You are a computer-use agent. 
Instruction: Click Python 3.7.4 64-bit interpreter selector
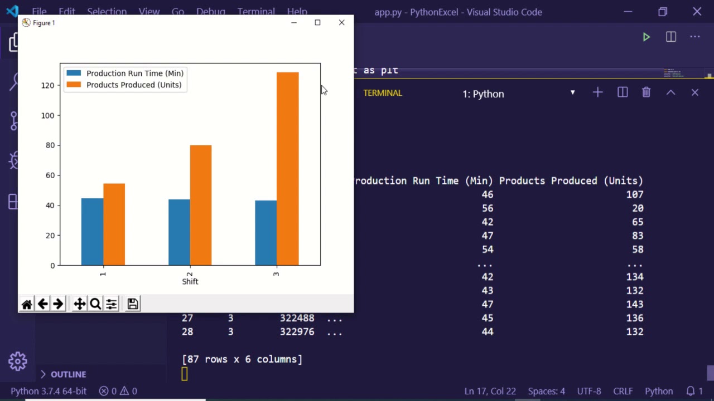tap(49, 391)
